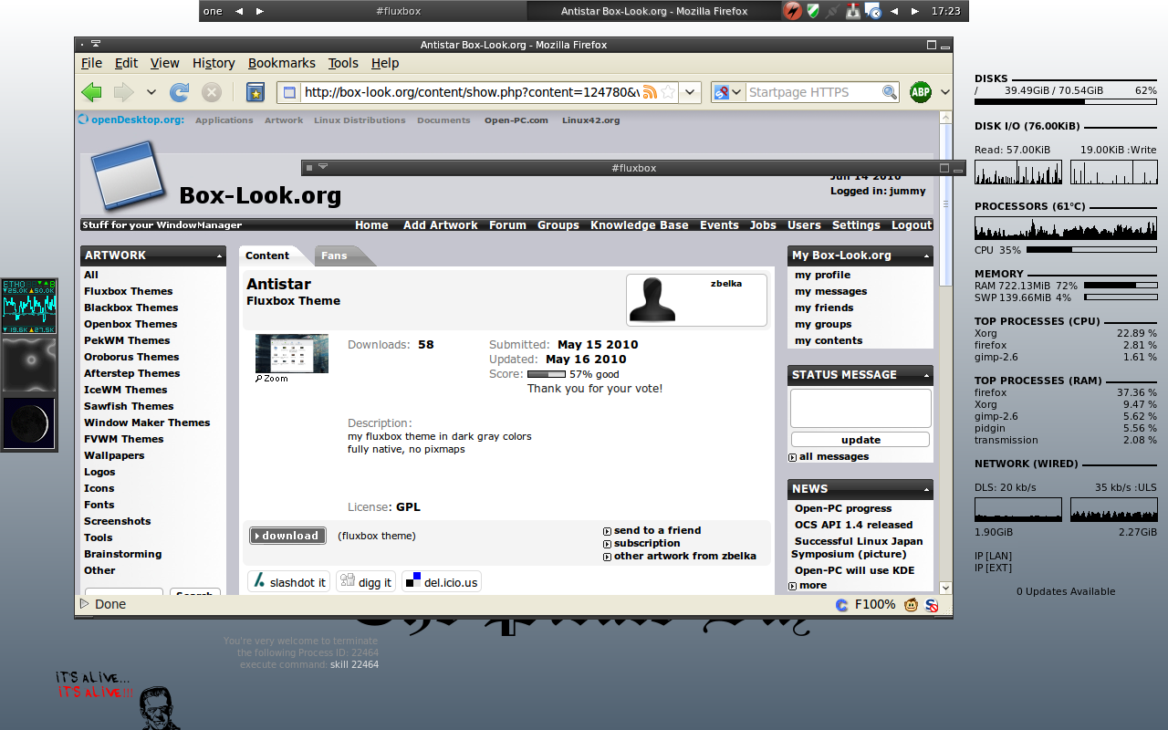Collapse the NEWS panel arrow
1168x730 pixels.
click(926, 490)
